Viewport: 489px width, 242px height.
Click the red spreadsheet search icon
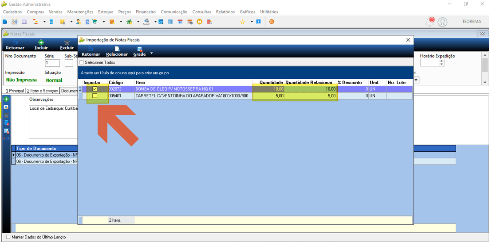pyautogui.click(x=209, y=22)
